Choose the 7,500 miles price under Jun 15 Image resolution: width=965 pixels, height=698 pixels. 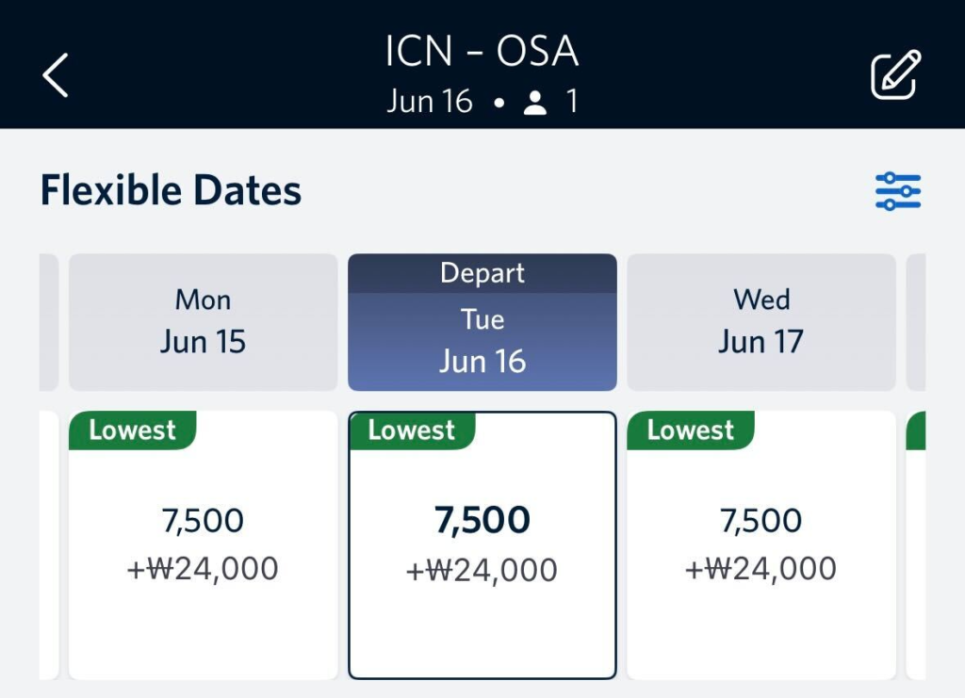pos(203,520)
